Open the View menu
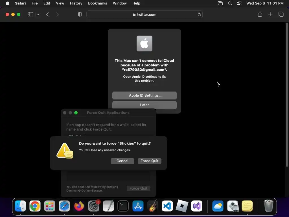This screenshot has height=217, width=289. coord(60,3)
